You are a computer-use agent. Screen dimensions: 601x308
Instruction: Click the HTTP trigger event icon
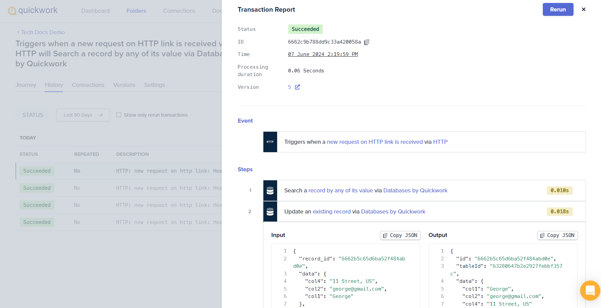pos(270,142)
